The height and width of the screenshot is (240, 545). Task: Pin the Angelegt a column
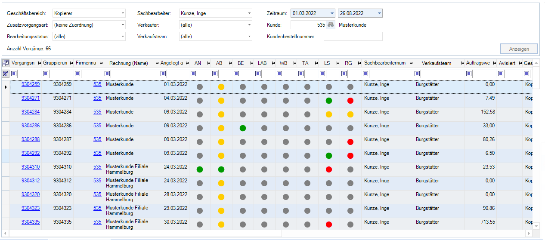coord(187,63)
